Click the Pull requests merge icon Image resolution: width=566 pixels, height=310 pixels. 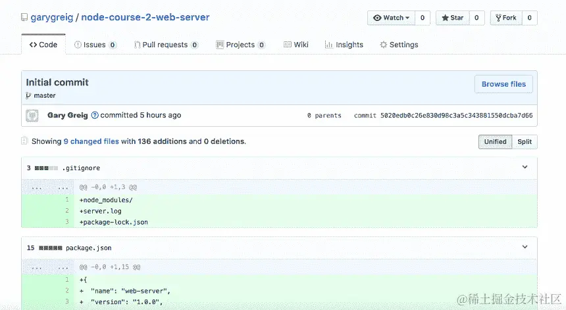[137, 45]
